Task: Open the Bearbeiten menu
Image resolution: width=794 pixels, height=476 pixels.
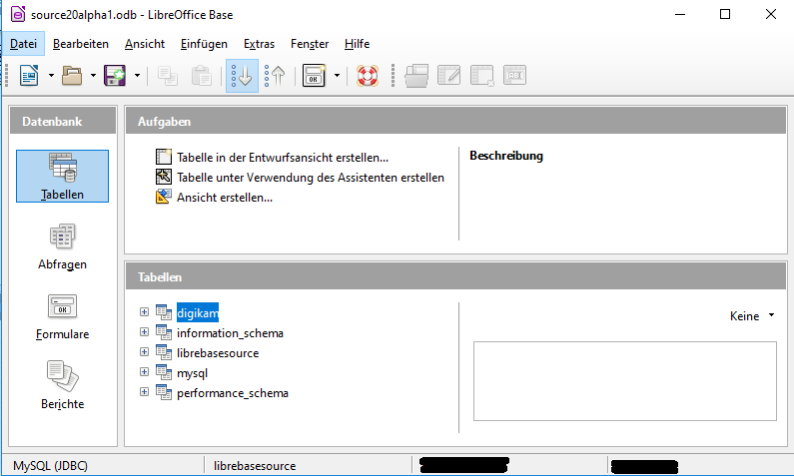Action: click(81, 44)
